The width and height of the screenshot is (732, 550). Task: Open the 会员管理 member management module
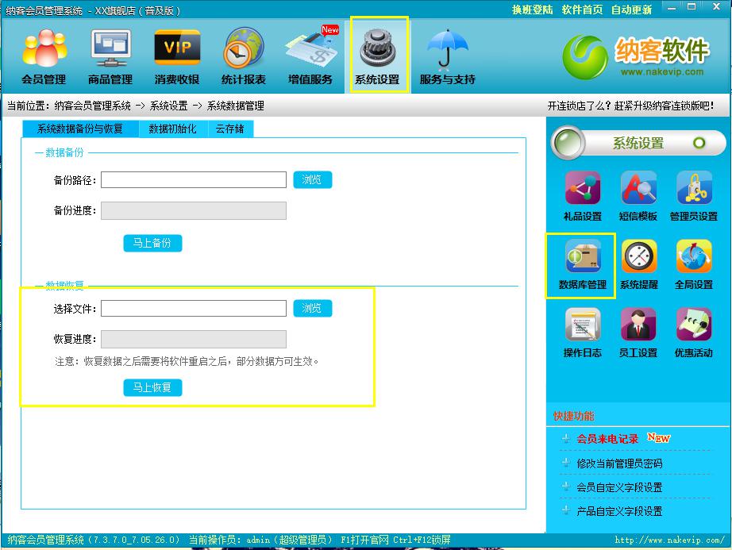[x=44, y=57]
